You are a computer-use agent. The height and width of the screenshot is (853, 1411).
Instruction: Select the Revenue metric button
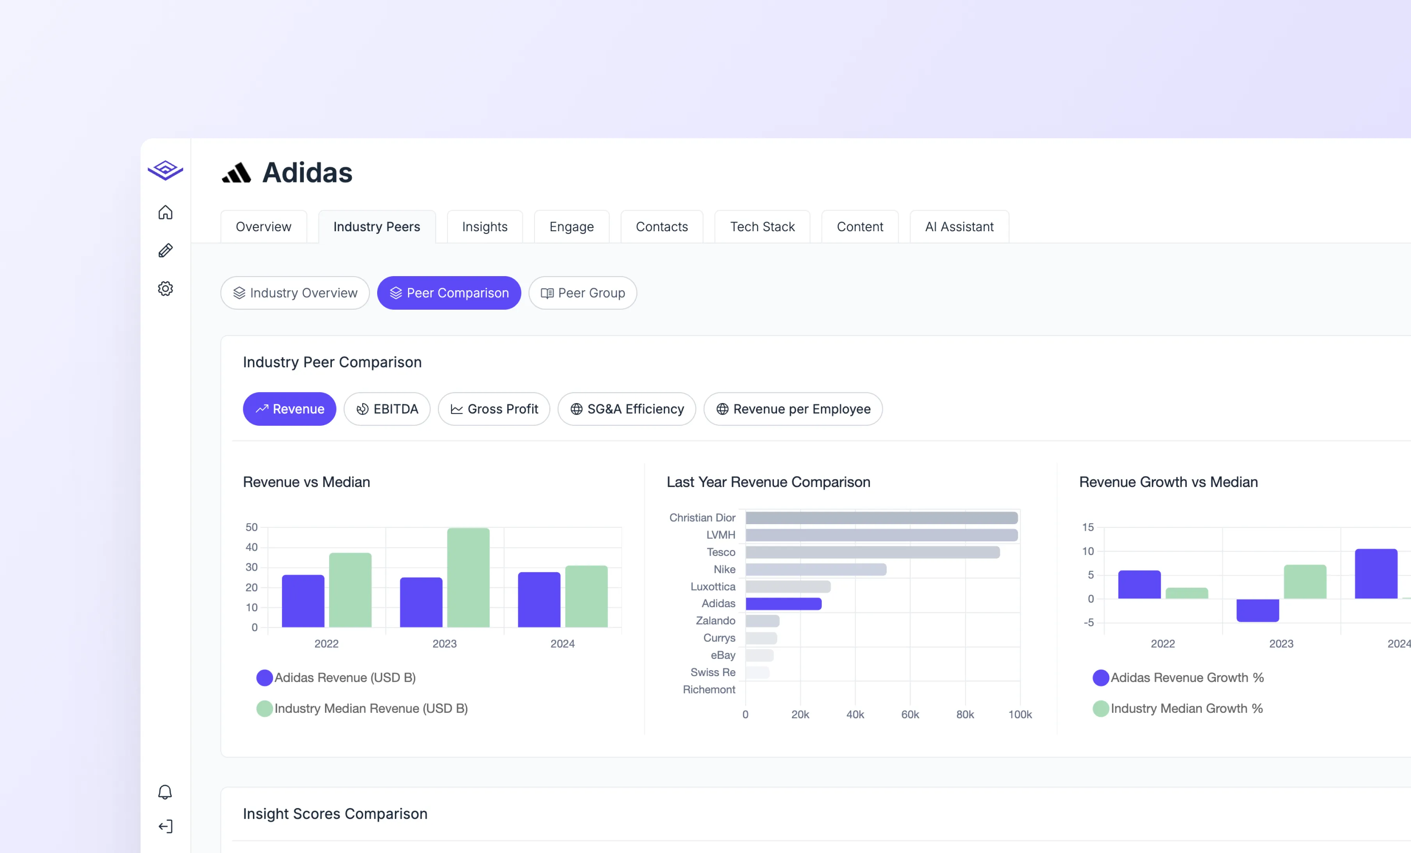pyautogui.click(x=289, y=409)
